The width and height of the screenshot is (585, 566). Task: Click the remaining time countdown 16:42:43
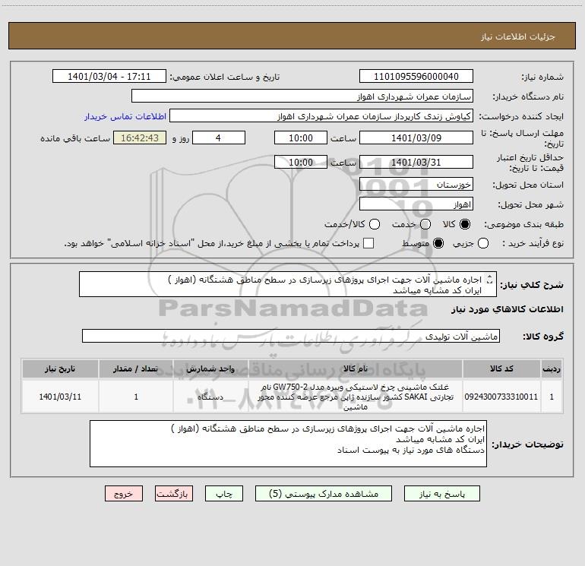pos(140,138)
